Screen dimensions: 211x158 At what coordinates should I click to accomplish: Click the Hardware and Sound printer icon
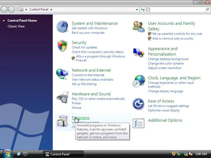point(63,97)
